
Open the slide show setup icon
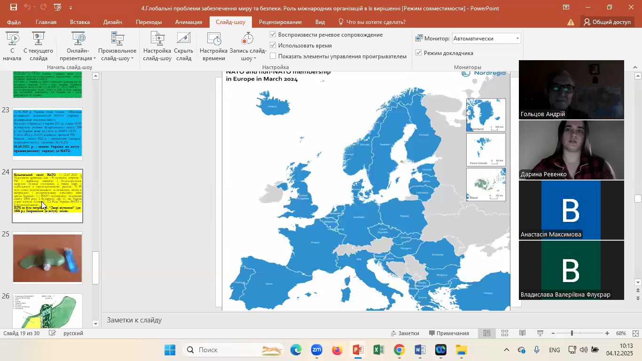click(157, 46)
